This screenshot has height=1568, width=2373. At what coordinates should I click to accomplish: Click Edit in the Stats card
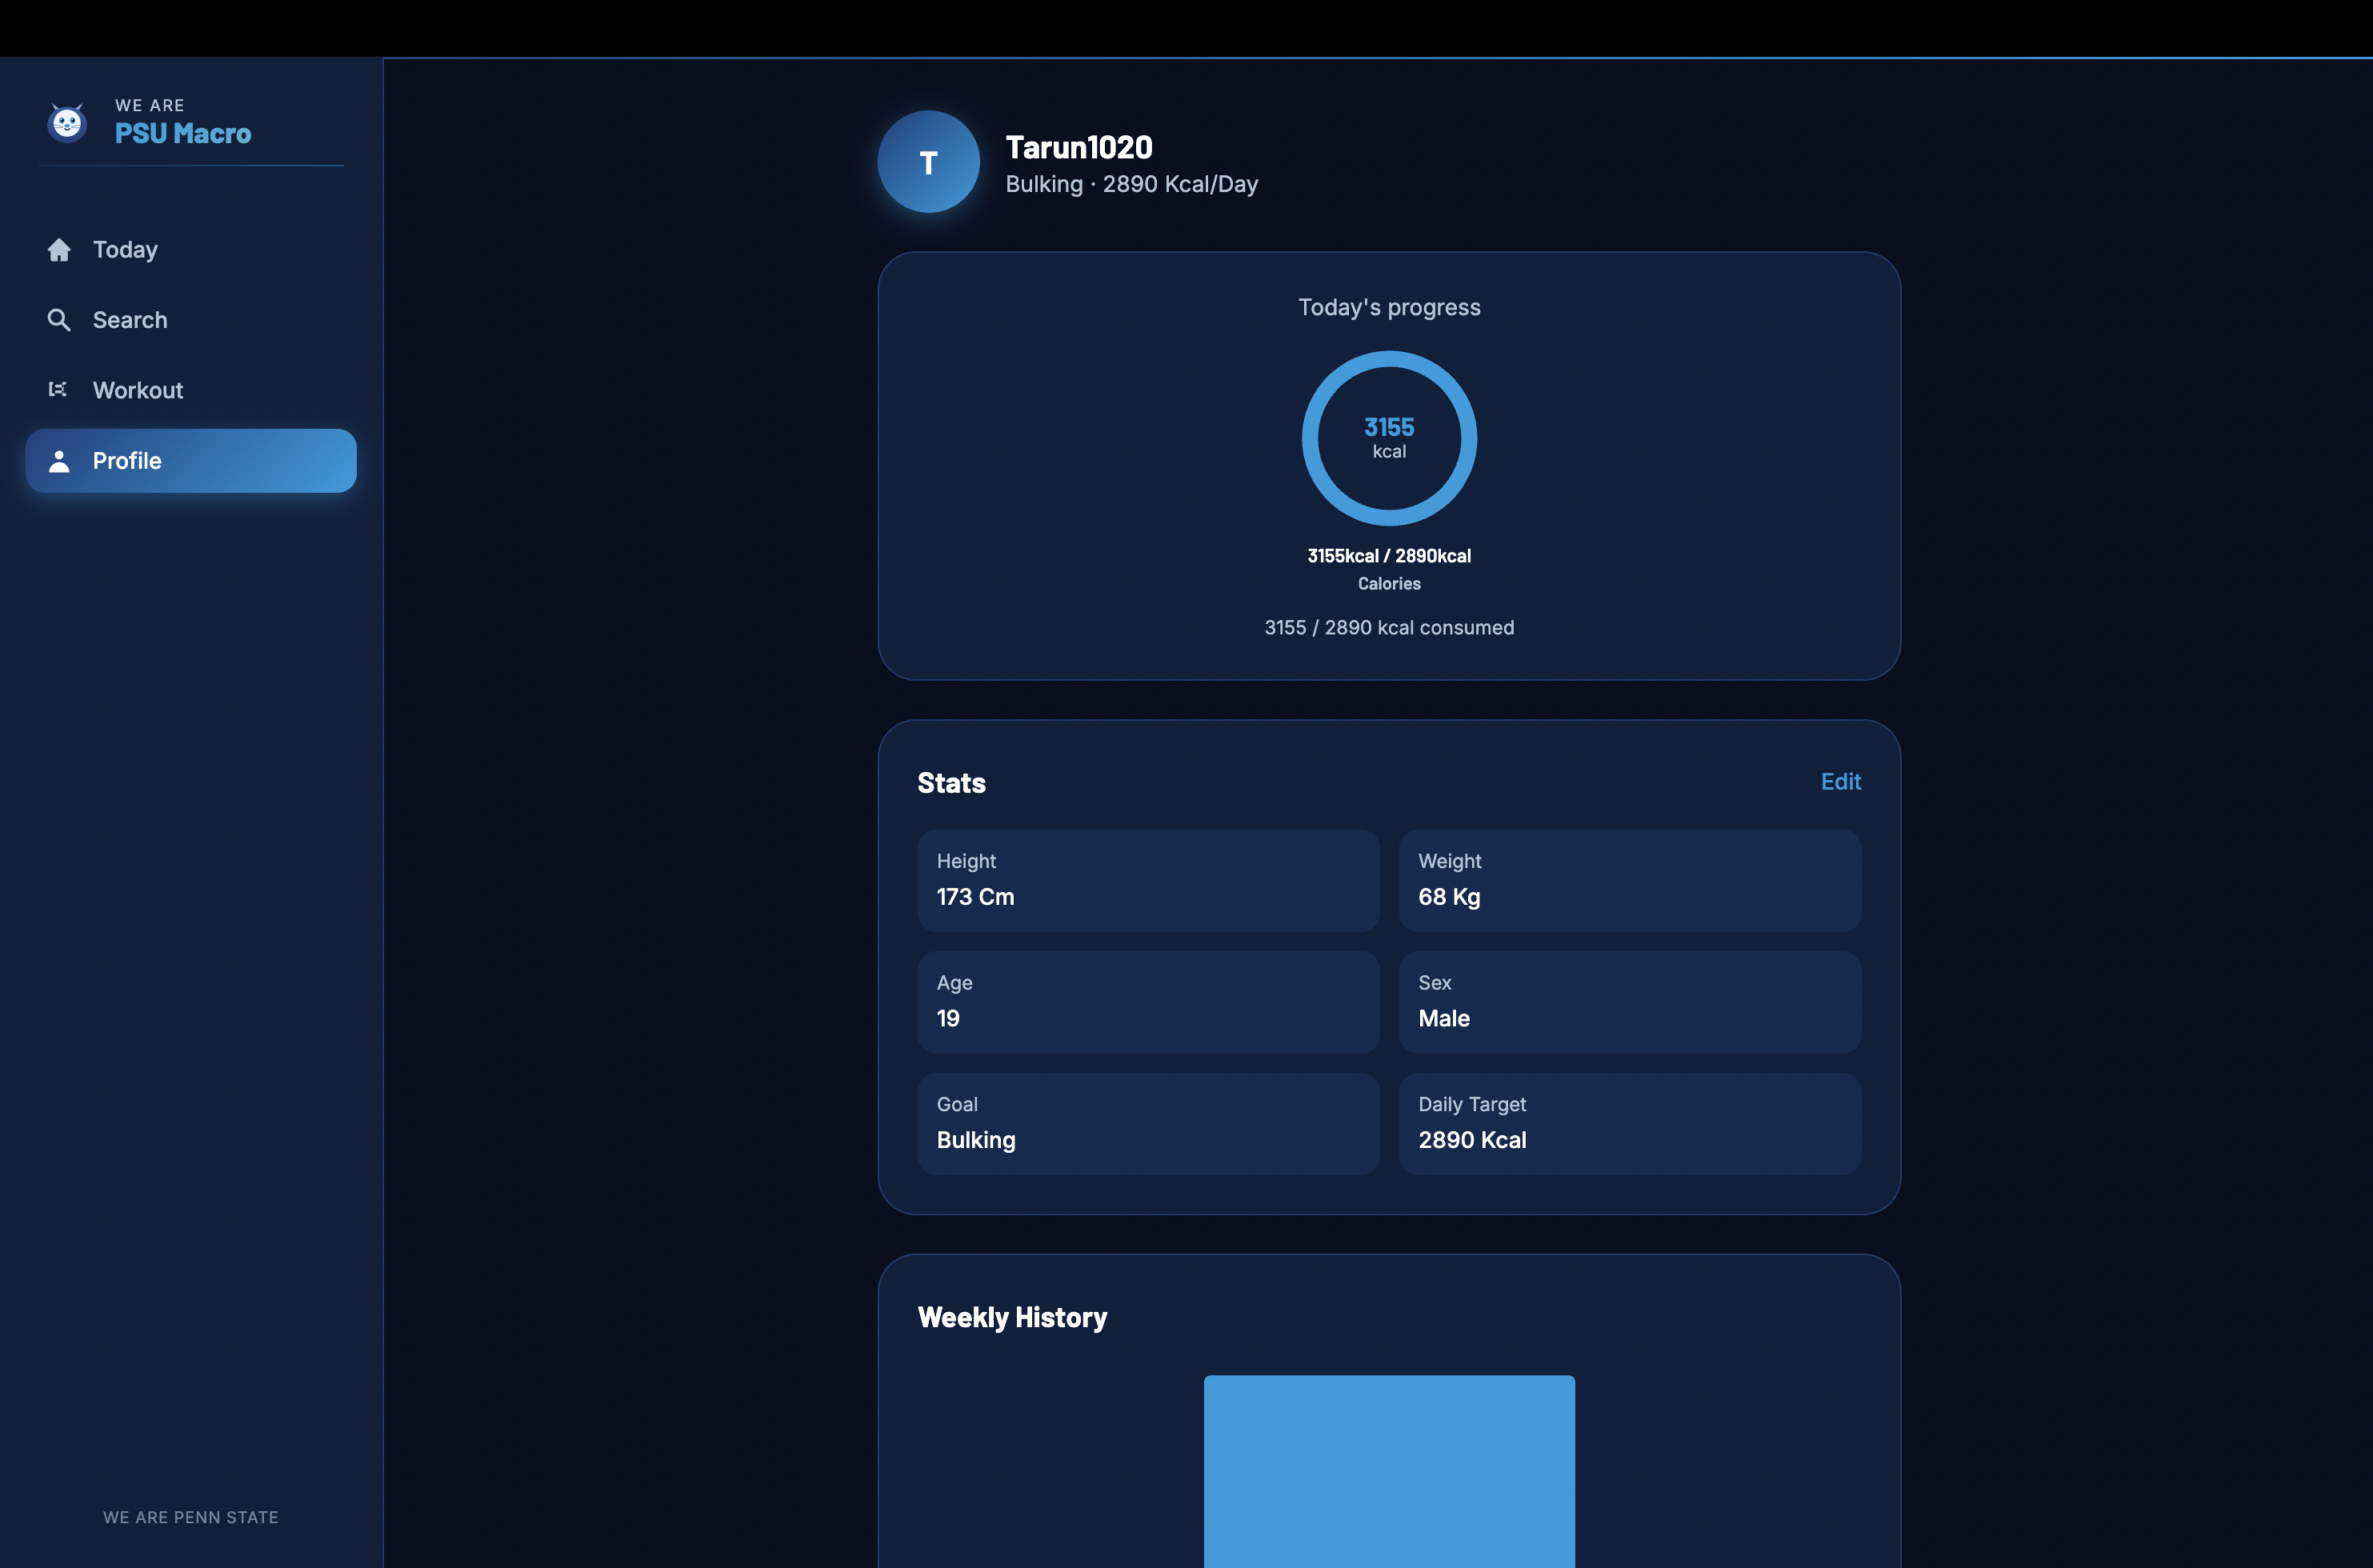tap(1840, 782)
